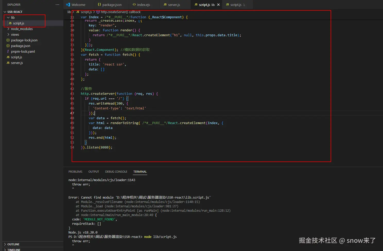Click the EXPLORER panel title
This screenshot has width=383, height=251.
[x=14, y=5]
